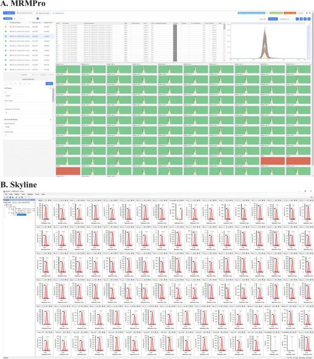This screenshot has width=314, height=359.
Task: Click Skyline's Copy toolbar icon
Action: tap(19, 197)
